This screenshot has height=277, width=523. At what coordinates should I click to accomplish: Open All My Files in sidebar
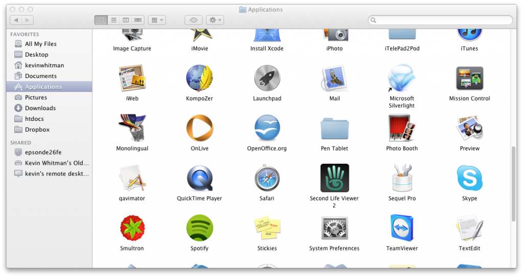point(50,44)
